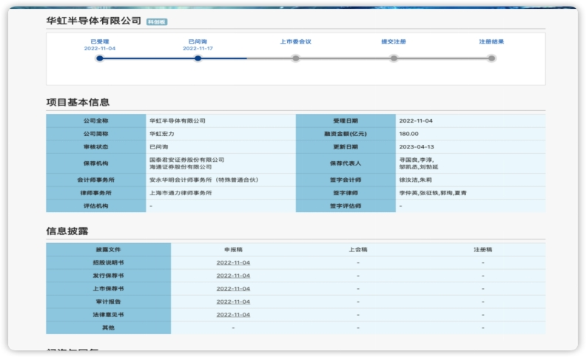Click the 保荐代表人 label cell

coord(346,163)
